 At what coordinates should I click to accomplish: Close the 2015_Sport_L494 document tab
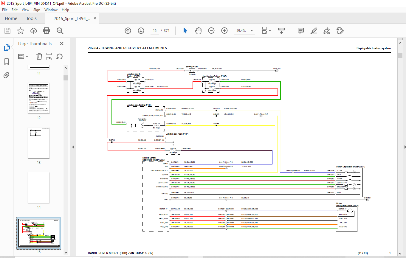click(x=95, y=18)
